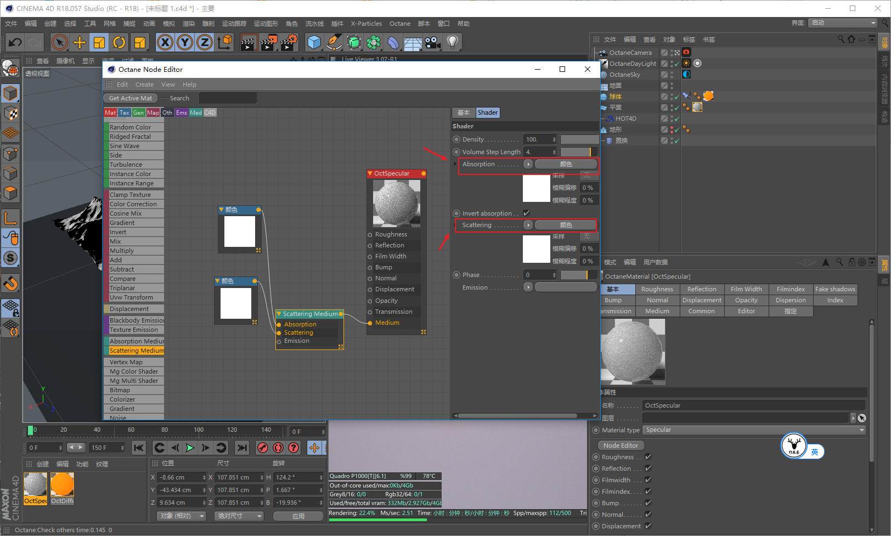Viewport: 891px width, 536px height.
Task: Go to start of timeline
Action: coord(139,448)
